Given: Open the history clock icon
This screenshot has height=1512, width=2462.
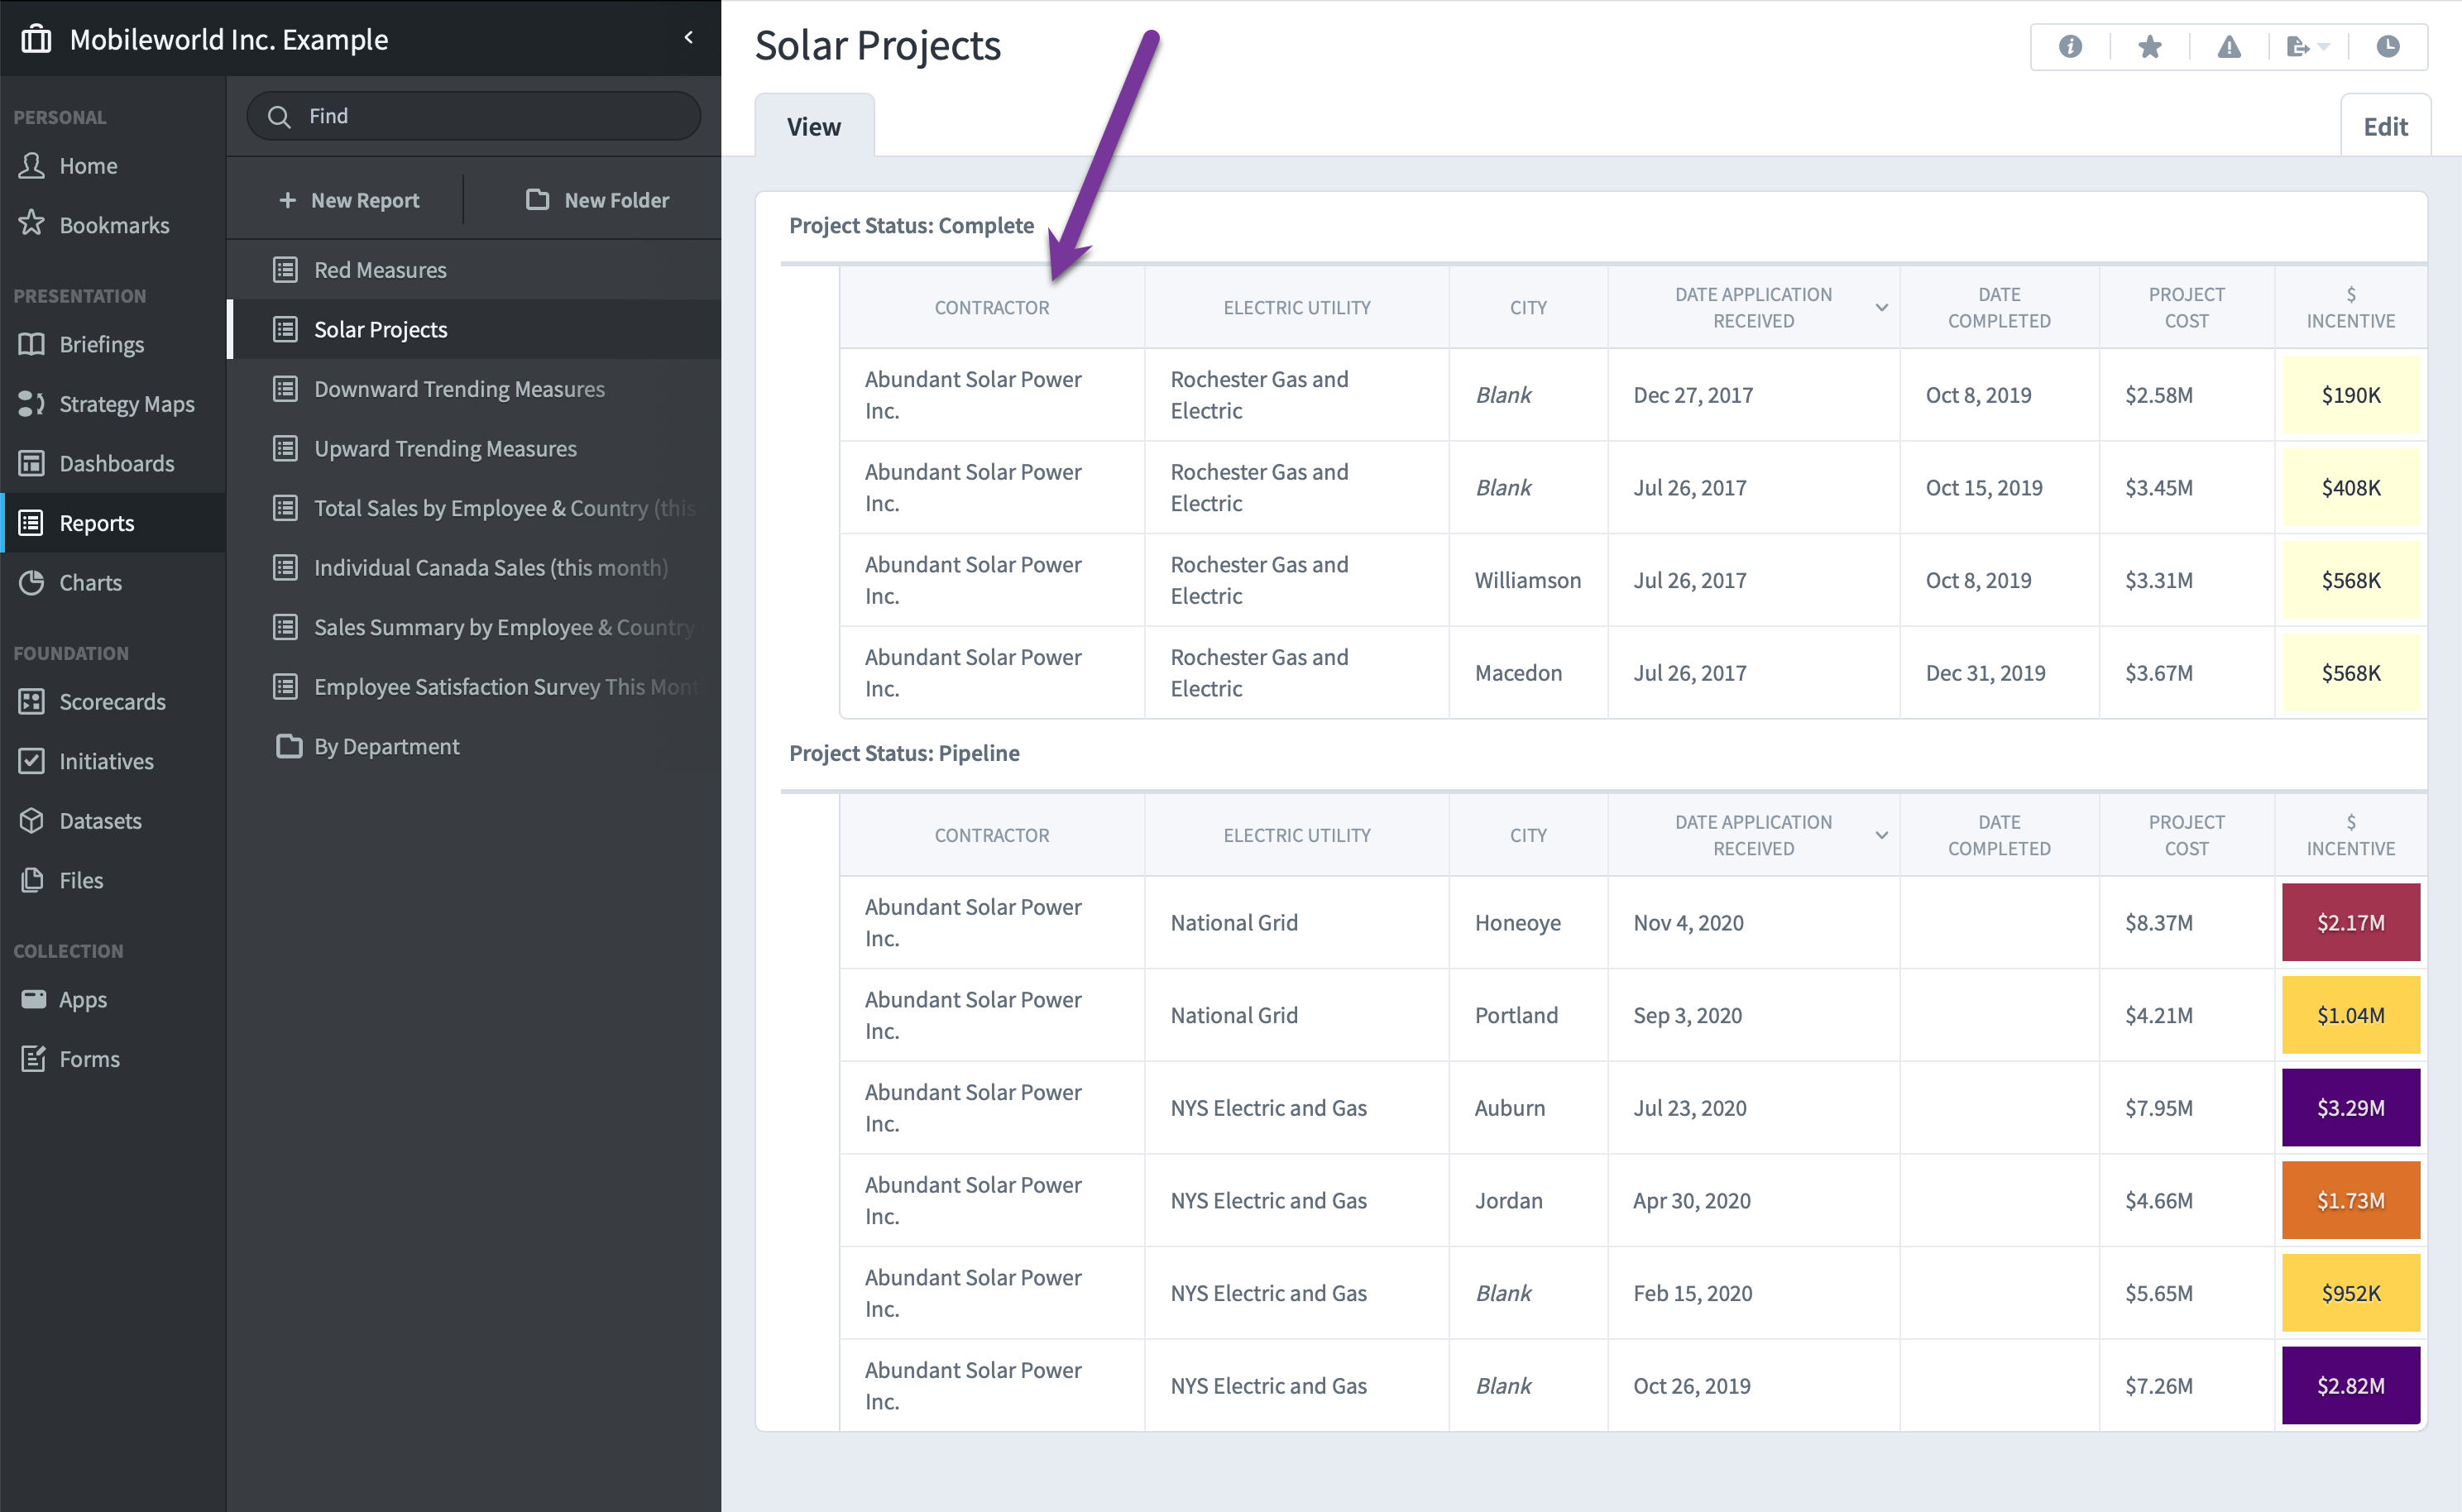Looking at the screenshot, I should pos(2387,46).
